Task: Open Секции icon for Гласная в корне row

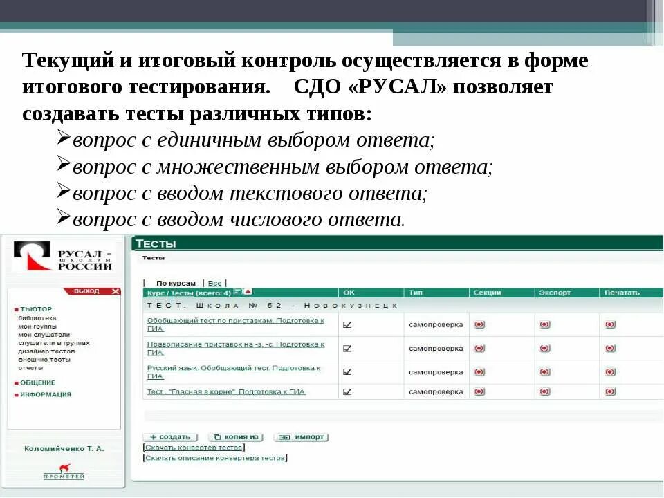Action: click(479, 391)
